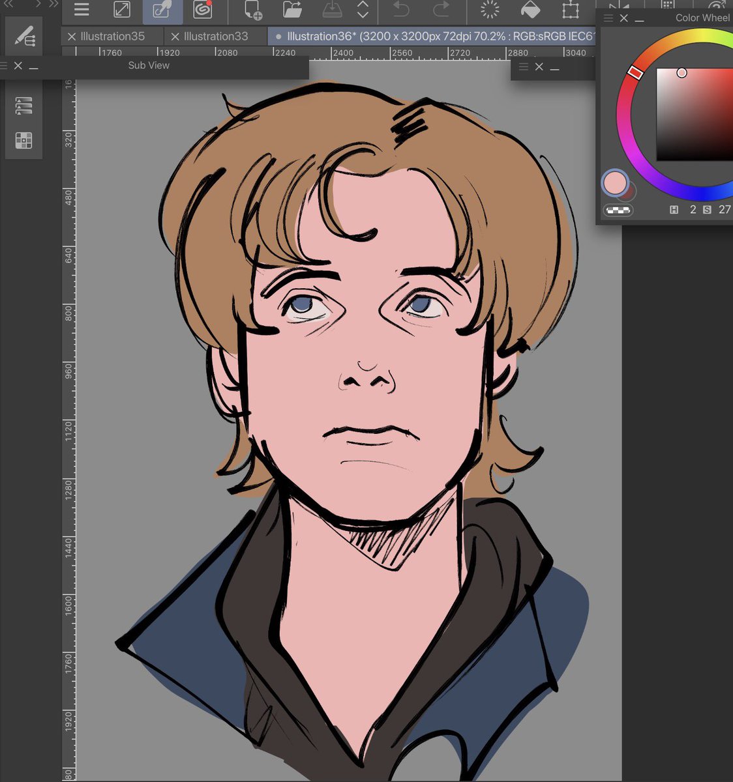Click the Sub View panel title

149,66
